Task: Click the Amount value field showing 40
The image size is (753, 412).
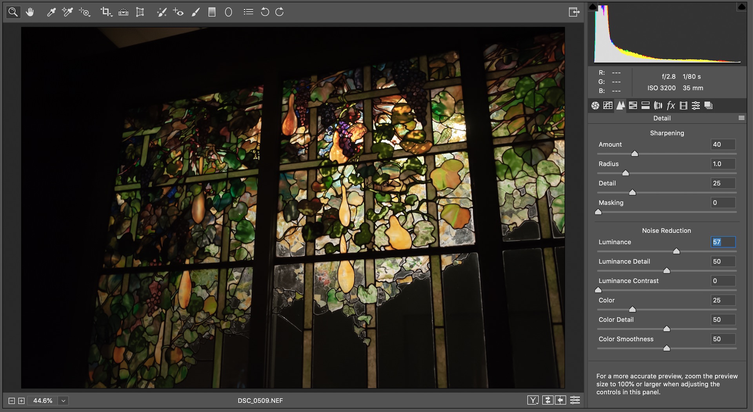Action: click(723, 145)
